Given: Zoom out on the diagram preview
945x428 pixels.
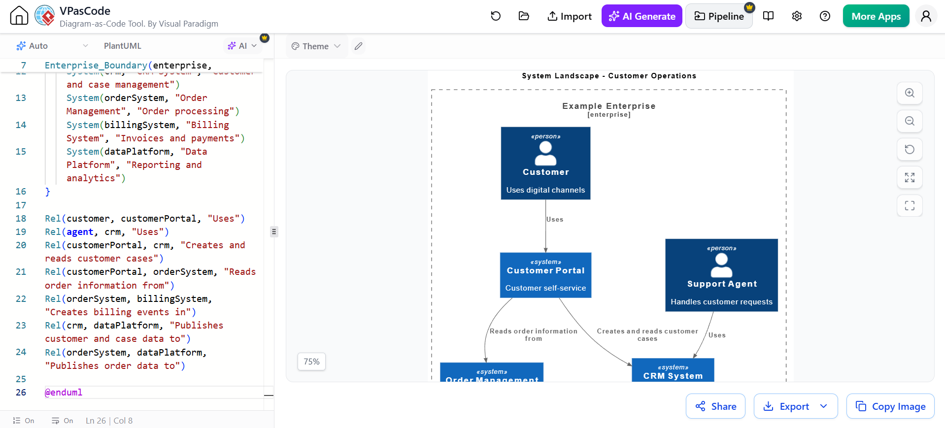Looking at the screenshot, I should (910, 121).
